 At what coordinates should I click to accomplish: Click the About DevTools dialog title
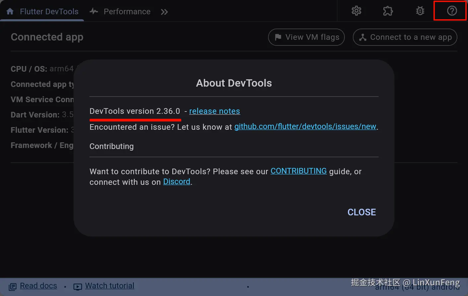[x=234, y=83]
